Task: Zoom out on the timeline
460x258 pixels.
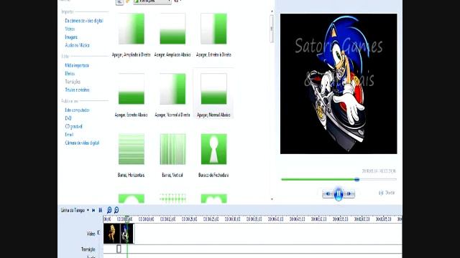Action: click(x=116, y=210)
